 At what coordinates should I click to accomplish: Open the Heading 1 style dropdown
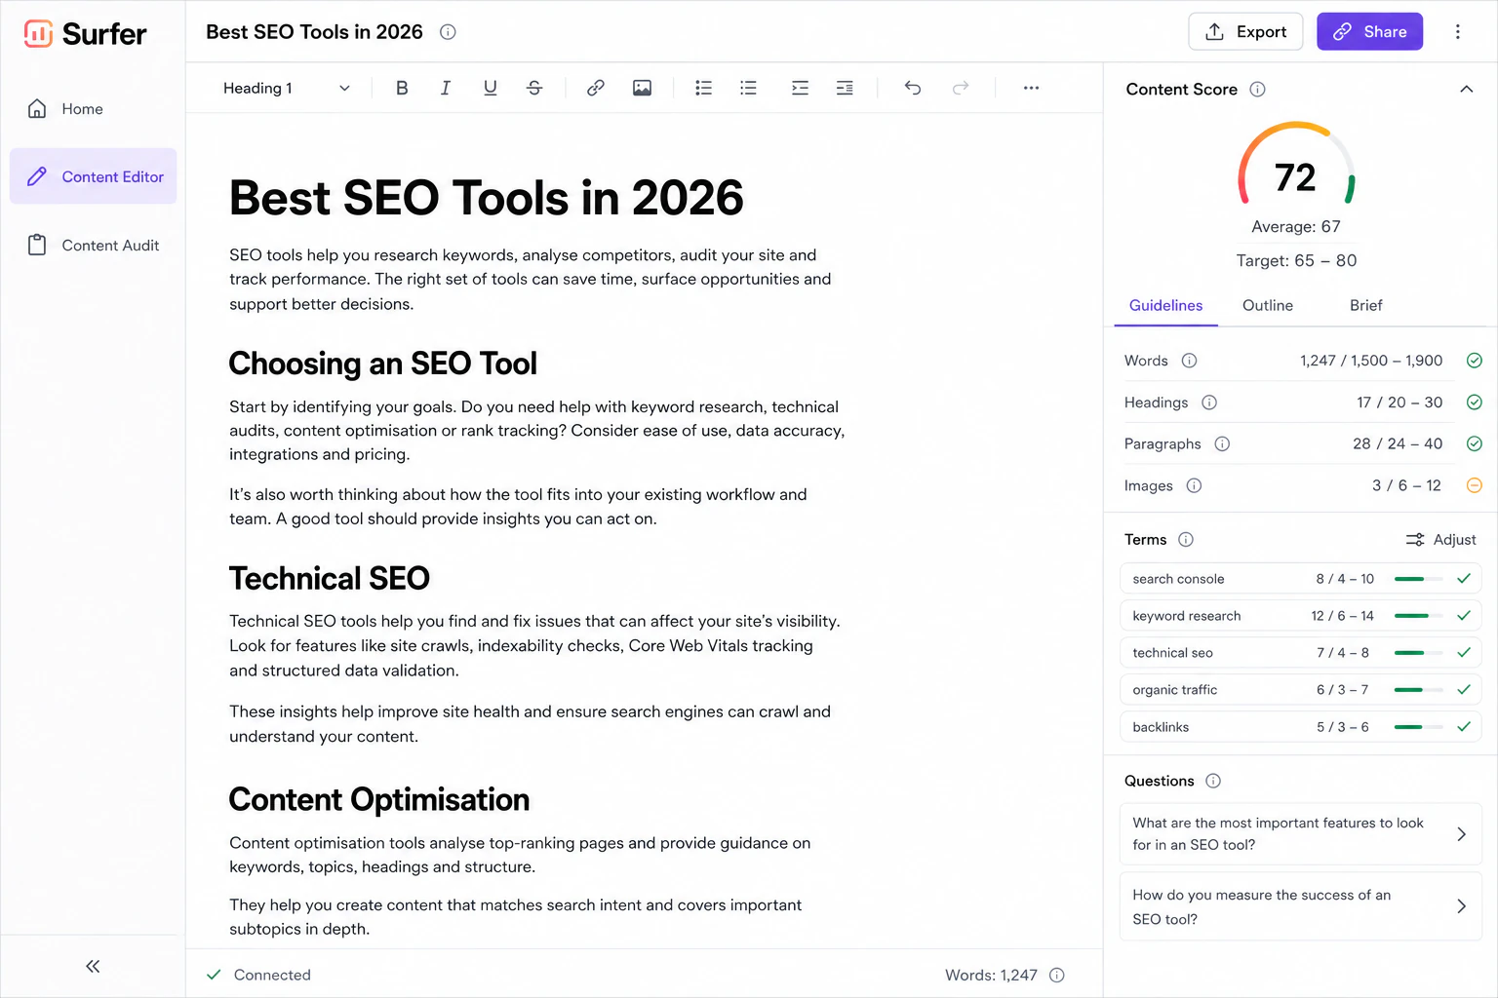coord(286,88)
